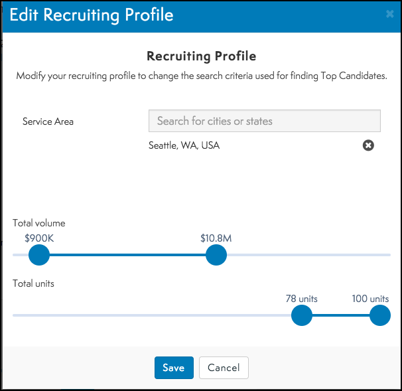Image resolution: width=402 pixels, height=391 pixels.
Task: Click the 78 units value label
Action: click(x=301, y=299)
